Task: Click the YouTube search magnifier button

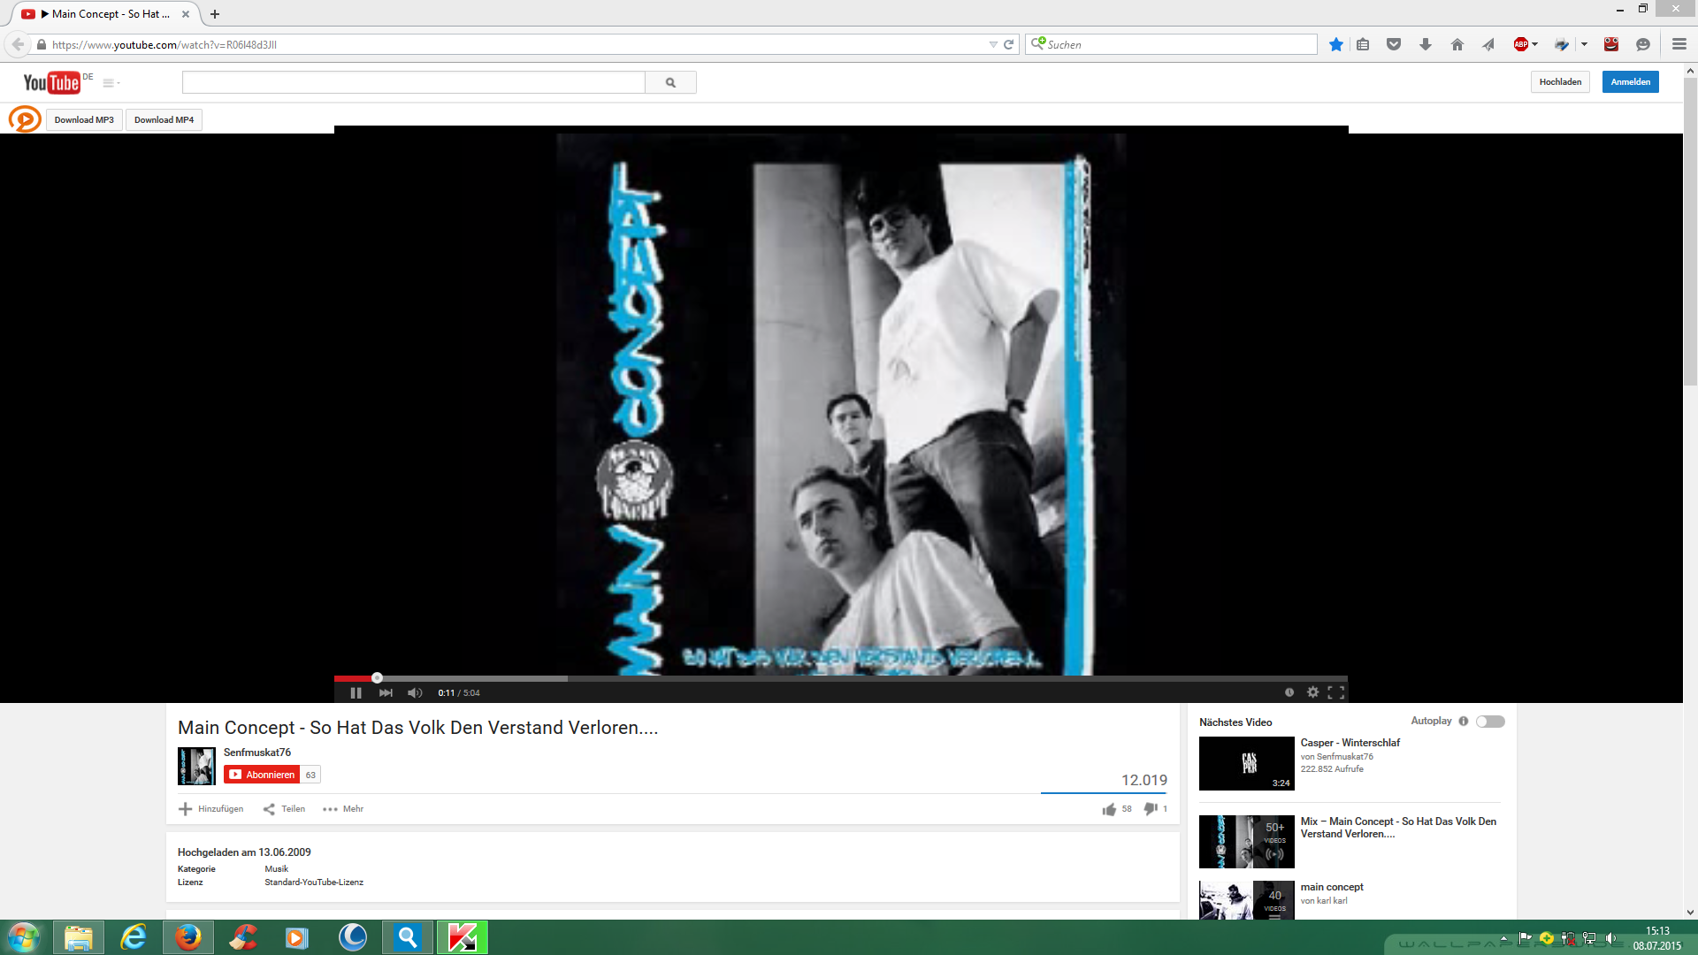Action: (670, 82)
